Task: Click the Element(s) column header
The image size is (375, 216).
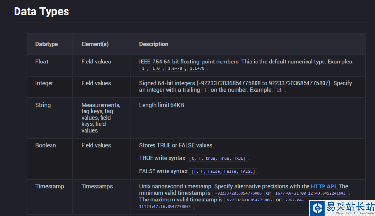Action: click(x=95, y=44)
